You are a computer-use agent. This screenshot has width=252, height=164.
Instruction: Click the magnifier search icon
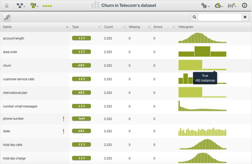point(194,17)
